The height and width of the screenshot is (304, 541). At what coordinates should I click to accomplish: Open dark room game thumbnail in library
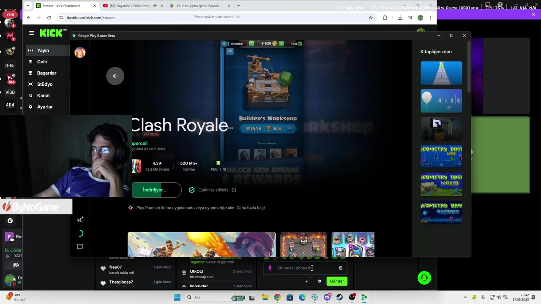441,129
